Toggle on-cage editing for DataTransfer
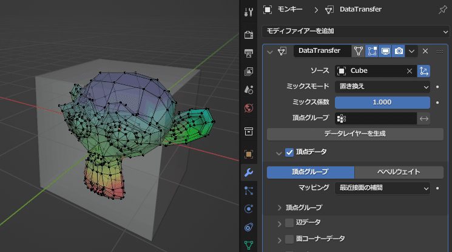452x252 pixels. [359, 51]
